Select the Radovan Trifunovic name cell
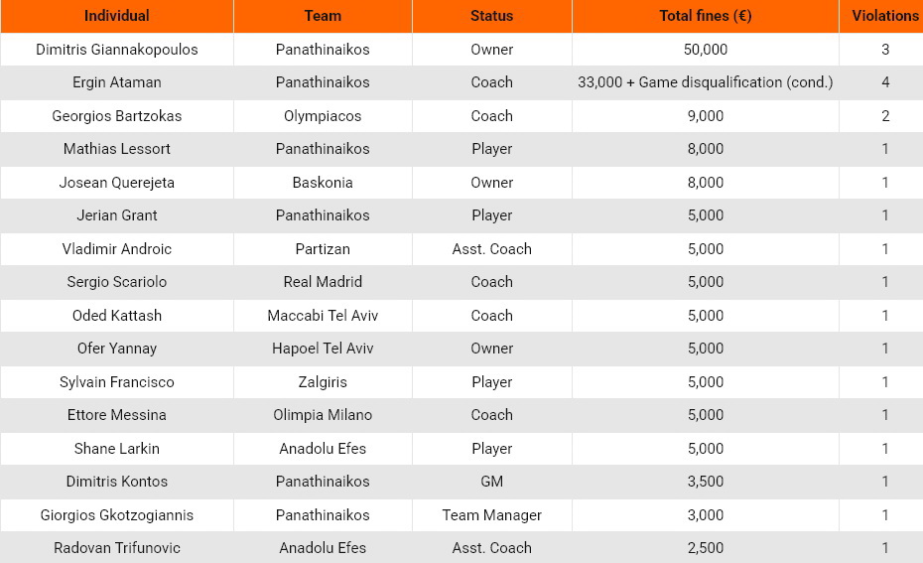 coord(117,548)
